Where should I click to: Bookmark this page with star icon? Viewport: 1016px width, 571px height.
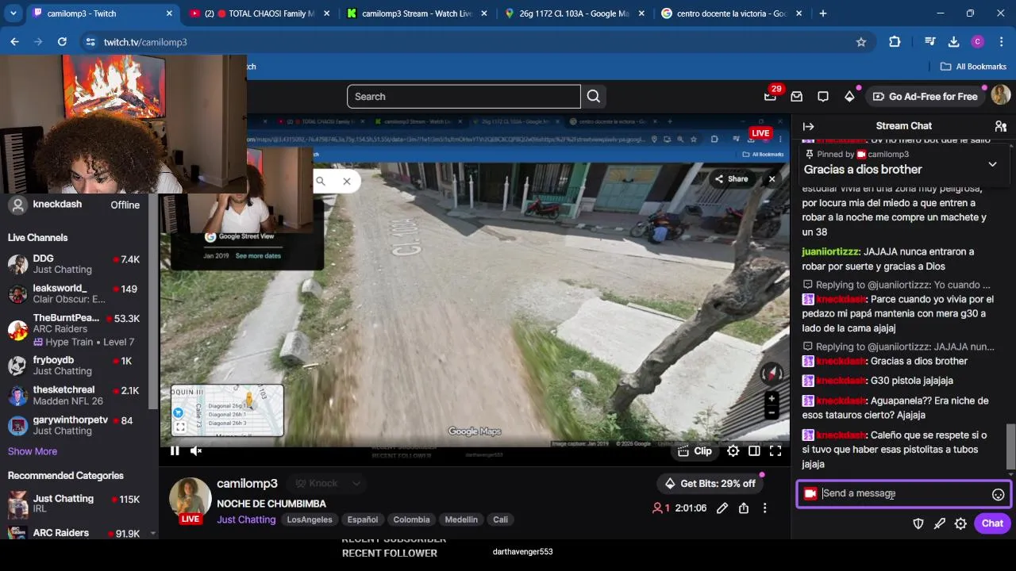(861, 42)
